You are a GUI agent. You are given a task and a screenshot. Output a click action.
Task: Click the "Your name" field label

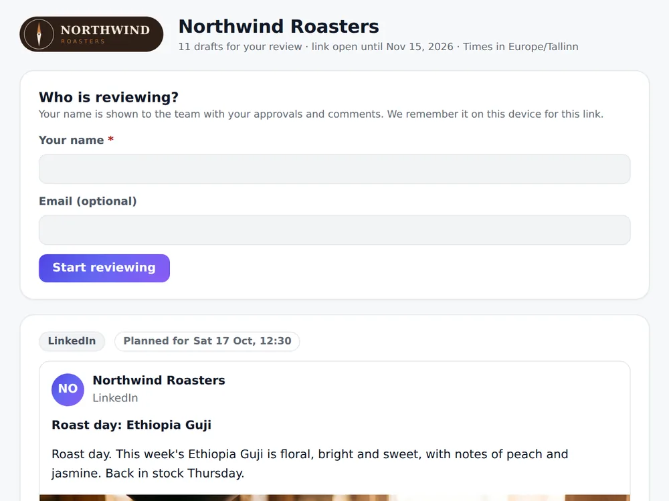(x=76, y=140)
